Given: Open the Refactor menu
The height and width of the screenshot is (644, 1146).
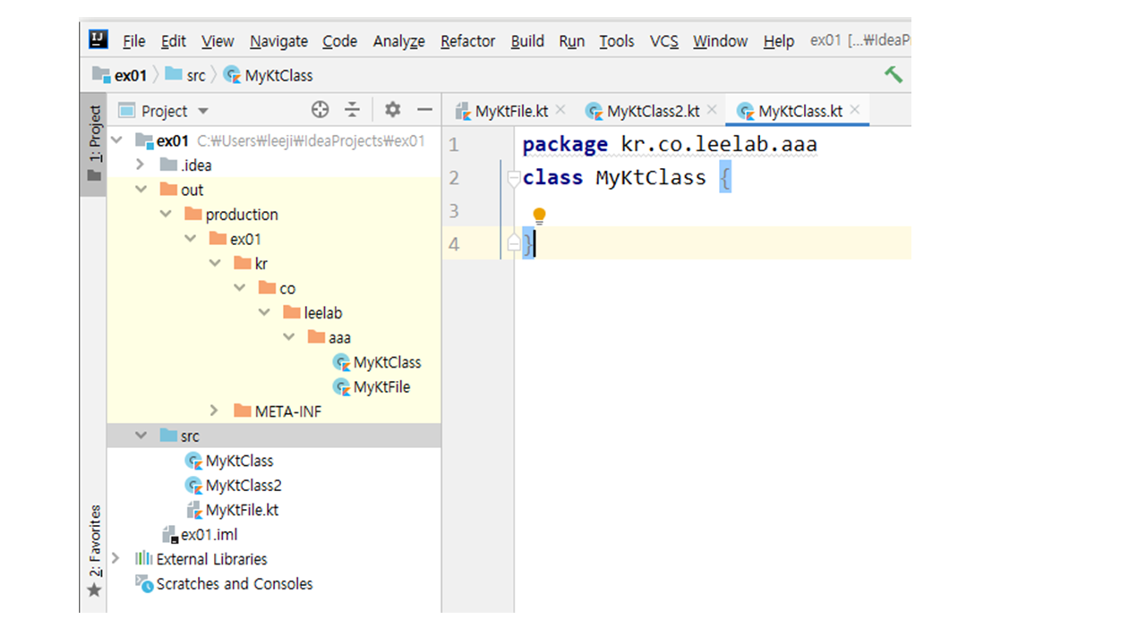Looking at the screenshot, I should pos(467,41).
